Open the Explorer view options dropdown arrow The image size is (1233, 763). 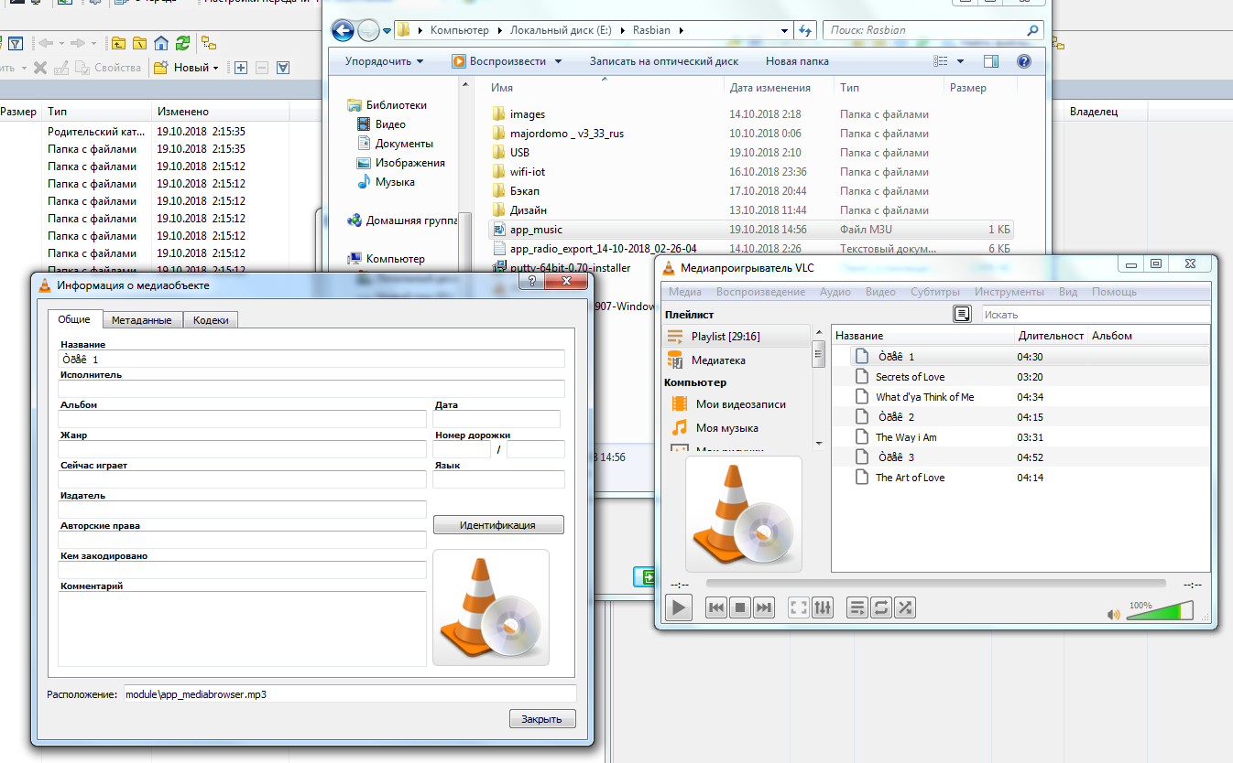coord(960,61)
